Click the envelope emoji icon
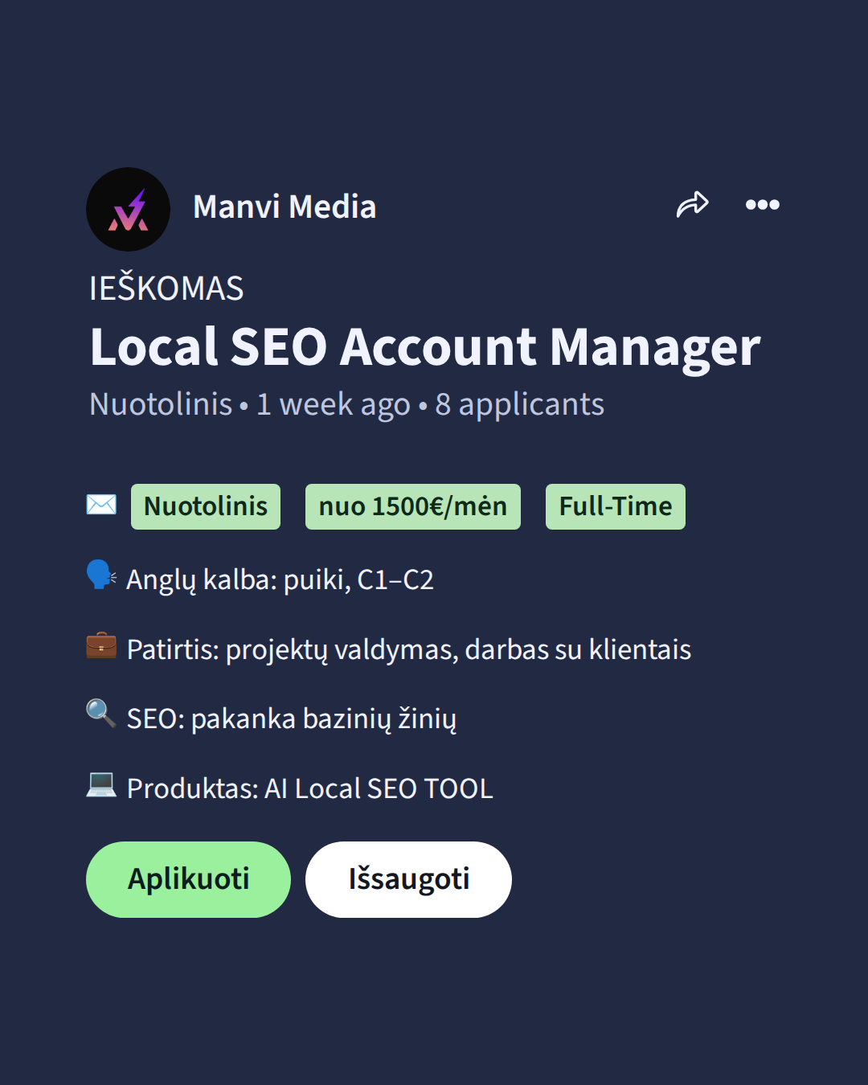Viewport: 868px width, 1085px height. (x=101, y=505)
